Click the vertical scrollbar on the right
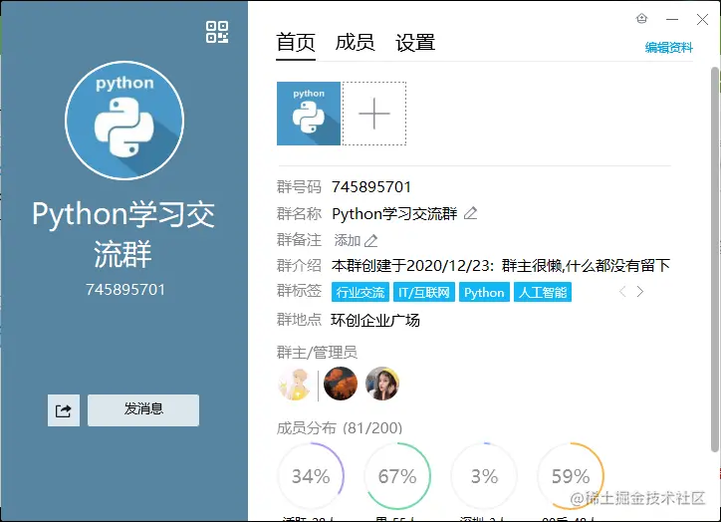This screenshot has width=721, height=522. pyautogui.click(x=715, y=260)
